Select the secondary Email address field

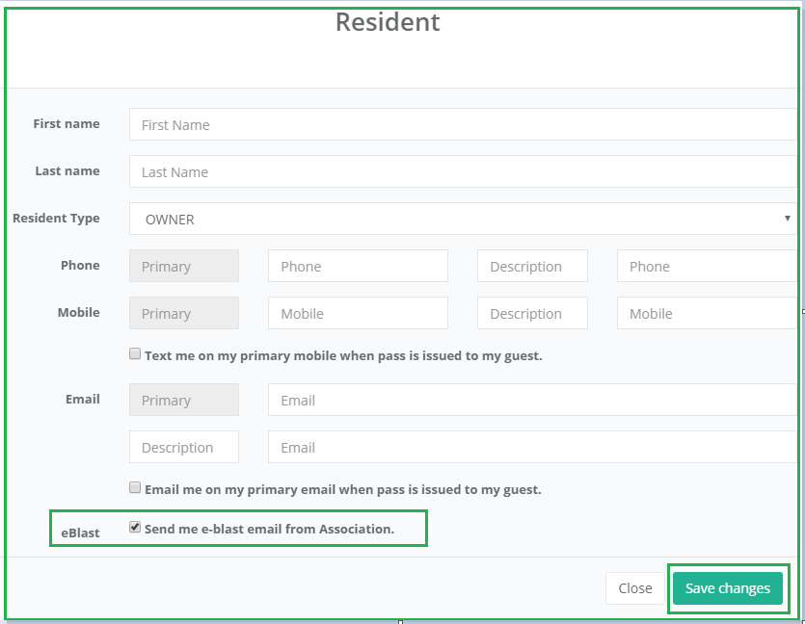(x=532, y=447)
